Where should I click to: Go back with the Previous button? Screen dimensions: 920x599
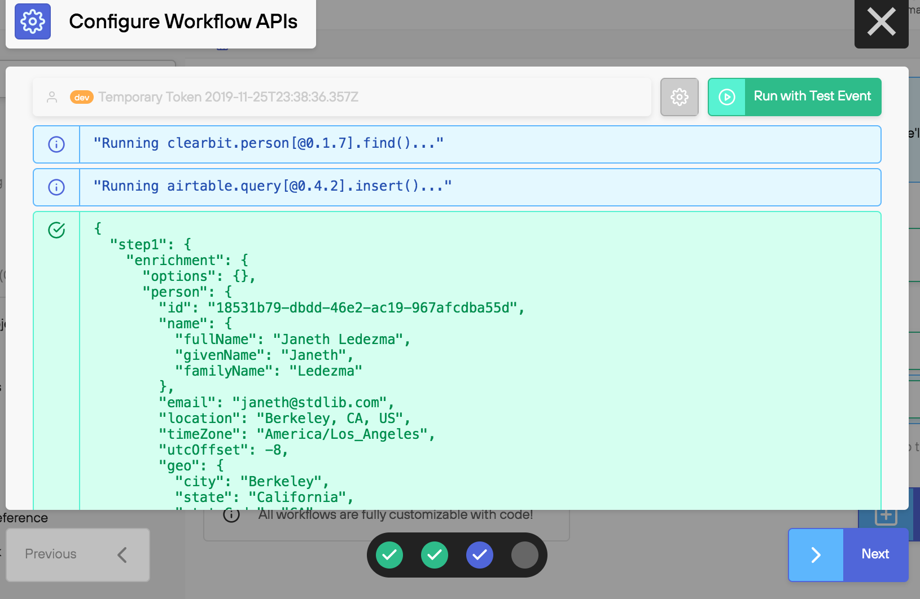tap(78, 554)
